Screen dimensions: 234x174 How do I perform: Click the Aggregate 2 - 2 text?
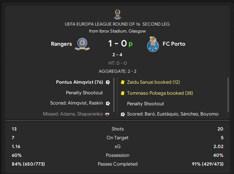[x=117, y=71]
